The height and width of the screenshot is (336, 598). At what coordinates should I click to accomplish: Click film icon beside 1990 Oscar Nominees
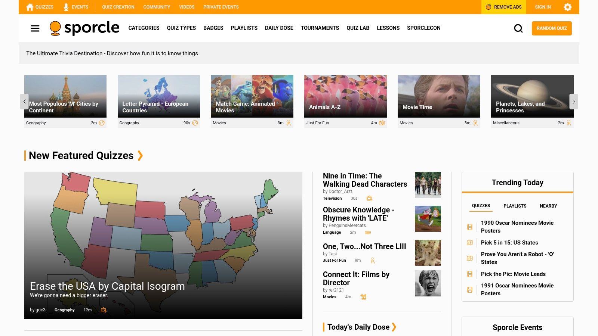470,227
